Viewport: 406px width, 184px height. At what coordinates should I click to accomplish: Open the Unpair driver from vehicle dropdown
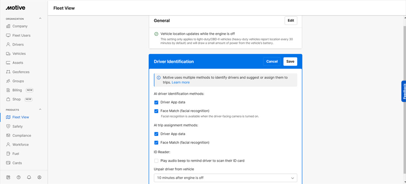226,178
